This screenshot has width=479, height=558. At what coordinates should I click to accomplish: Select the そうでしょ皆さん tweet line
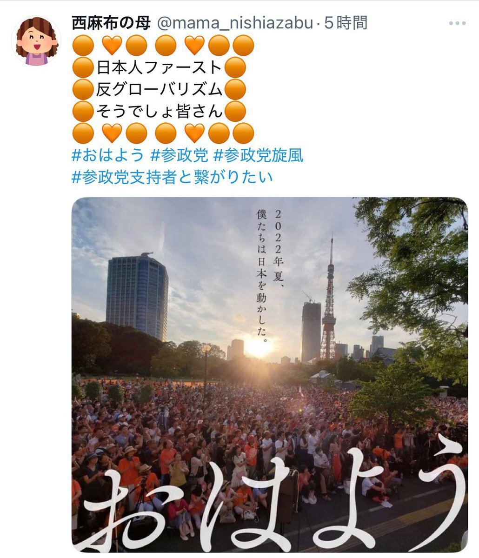tap(159, 111)
